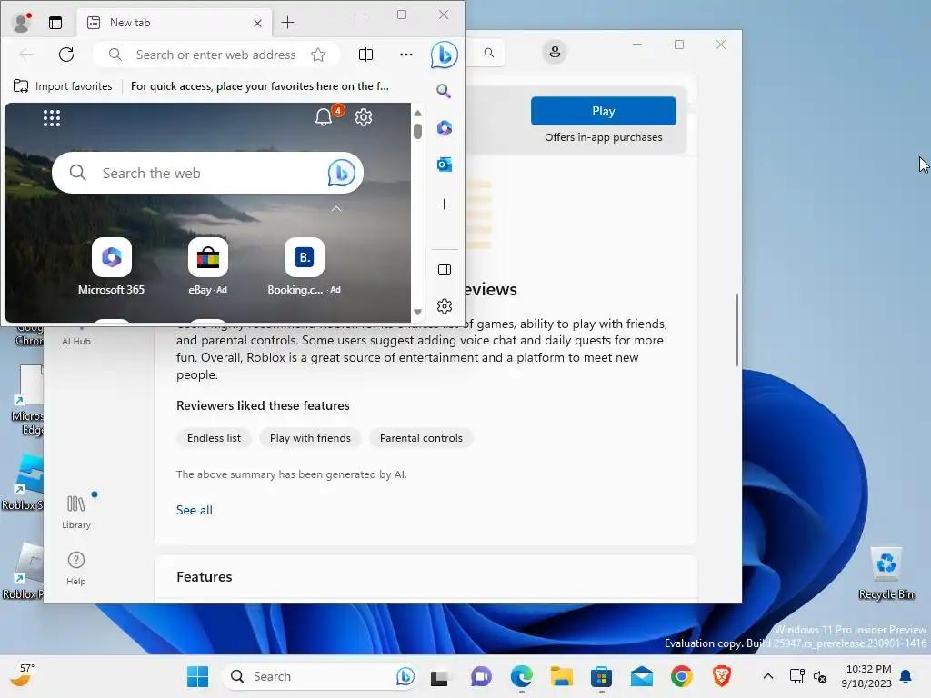This screenshot has height=698, width=931.
Task: Open Microsoft Edge on taskbar
Action: (521, 676)
